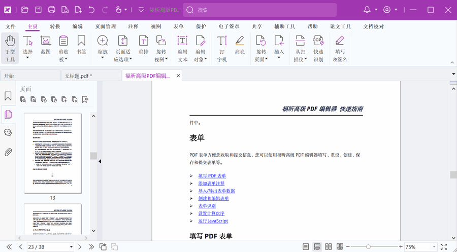Open the File menu (文件)
Viewport: 457px width, 252px height.
pyautogui.click(x=10, y=26)
